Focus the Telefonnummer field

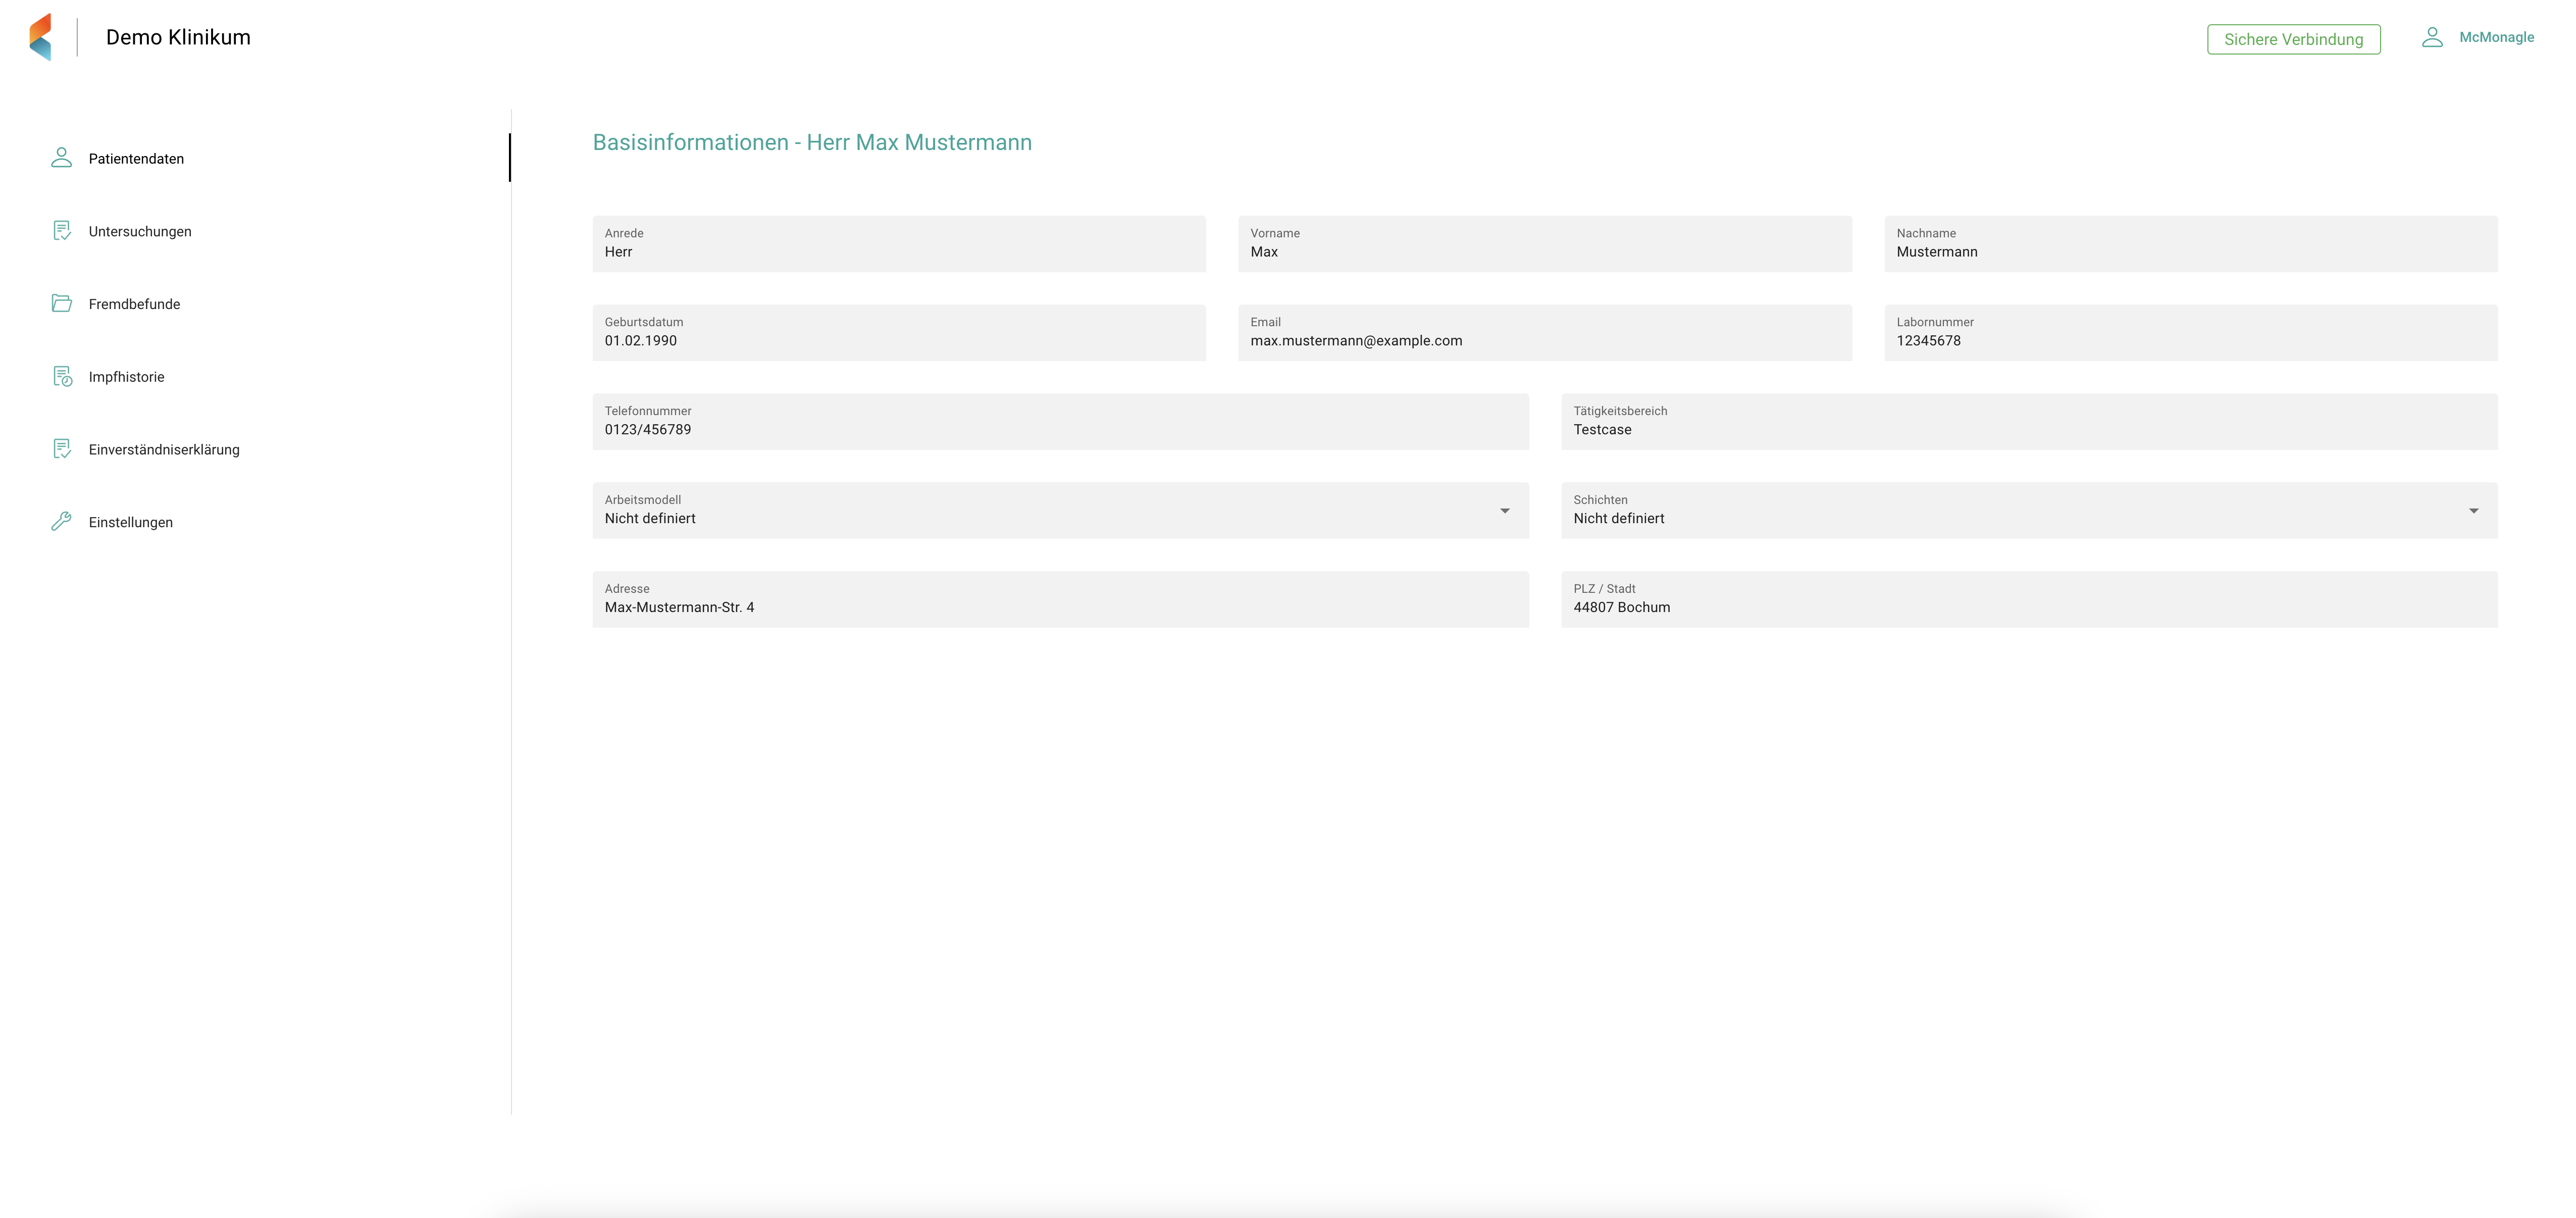click(1060, 429)
